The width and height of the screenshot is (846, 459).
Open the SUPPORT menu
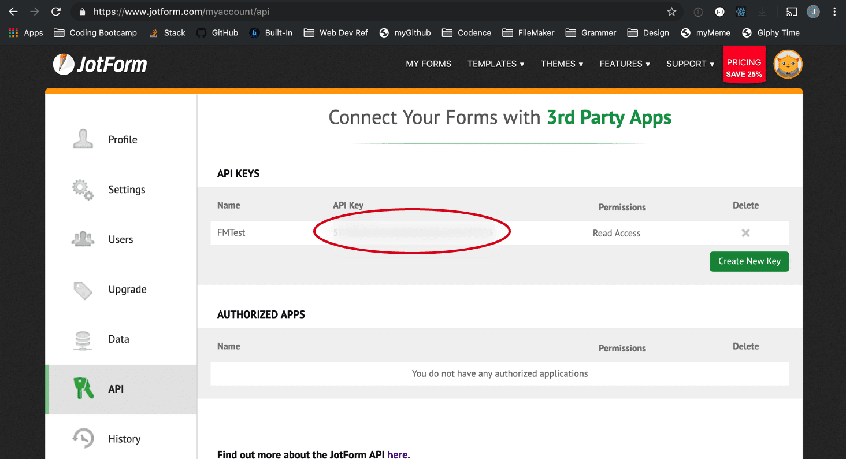(x=689, y=64)
